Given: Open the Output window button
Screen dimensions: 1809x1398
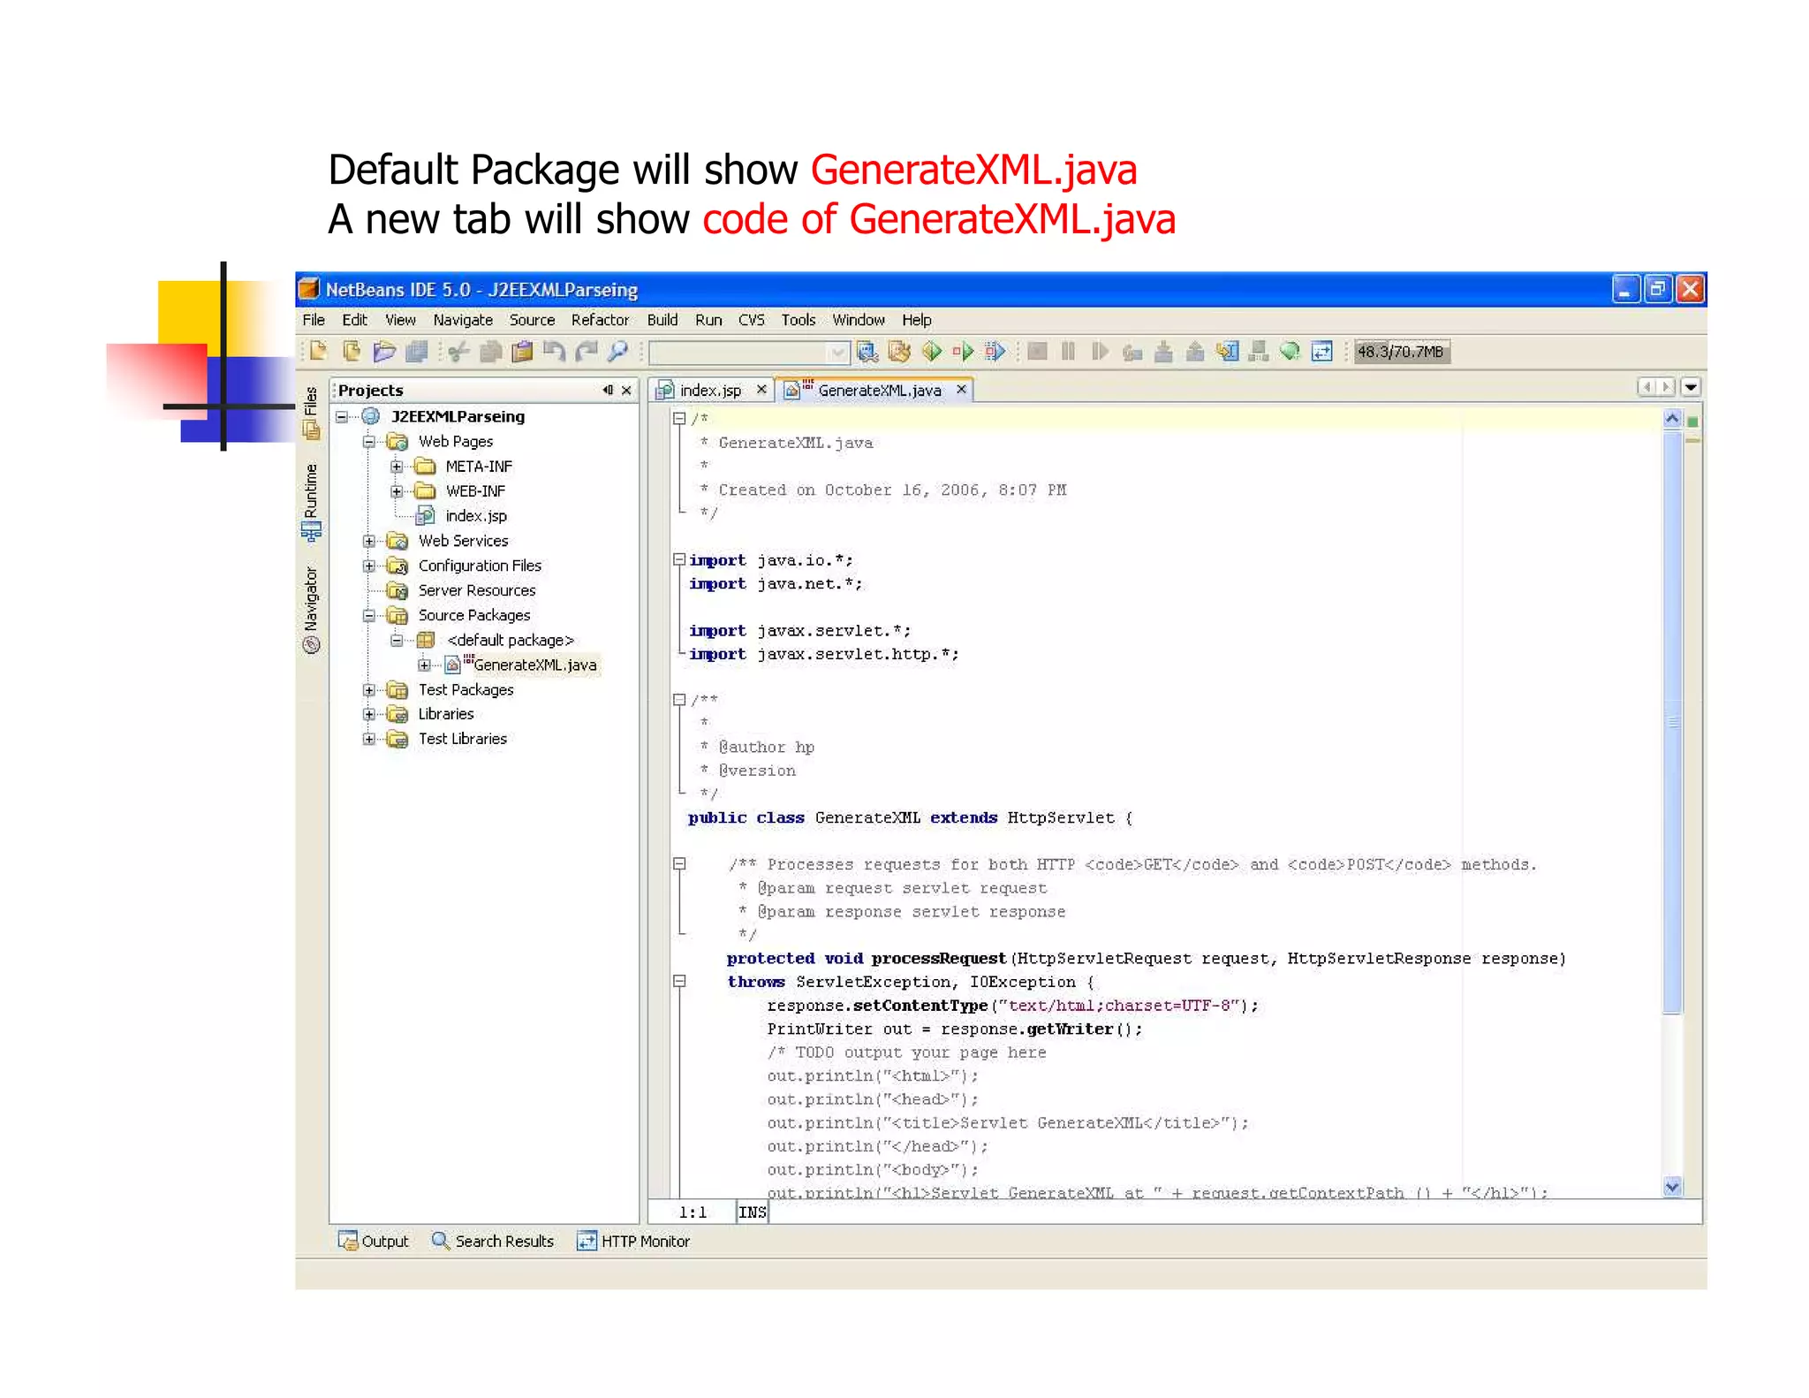Looking at the screenshot, I should point(374,1242).
